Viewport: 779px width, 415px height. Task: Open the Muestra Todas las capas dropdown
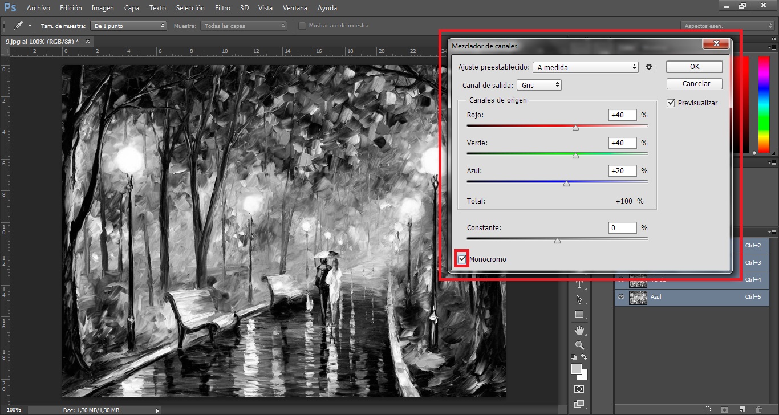pos(244,26)
